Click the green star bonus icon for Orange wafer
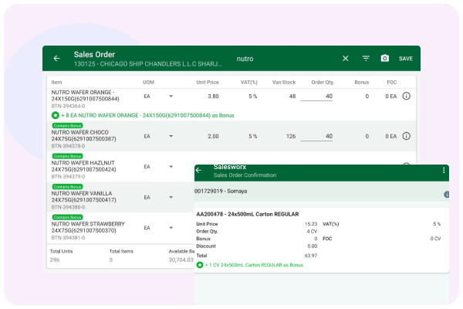 pos(56,114)
